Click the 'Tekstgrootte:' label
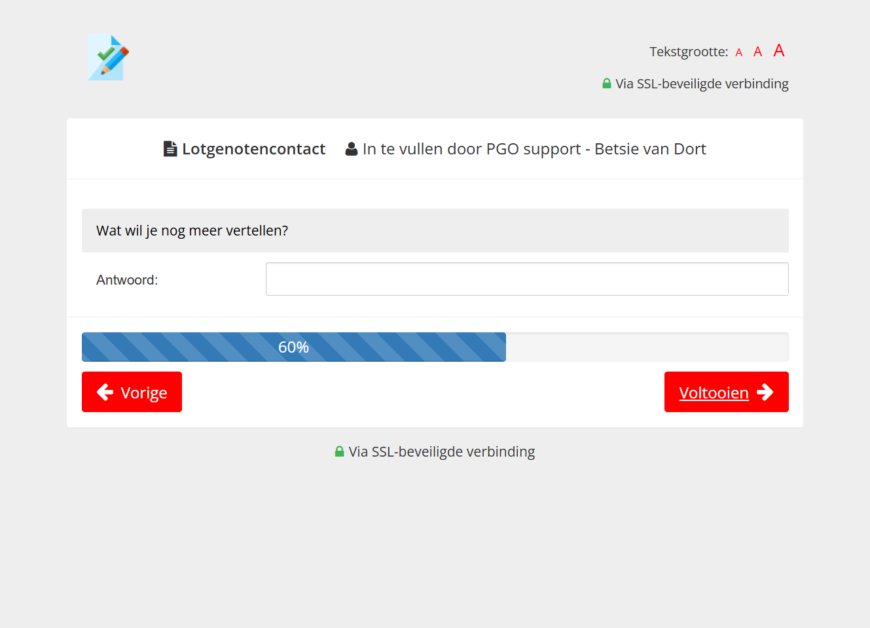 (689, 52)
